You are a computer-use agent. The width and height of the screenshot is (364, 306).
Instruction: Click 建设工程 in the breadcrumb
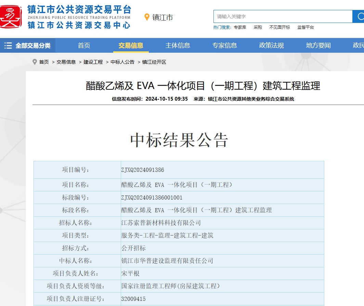(93, 62)
